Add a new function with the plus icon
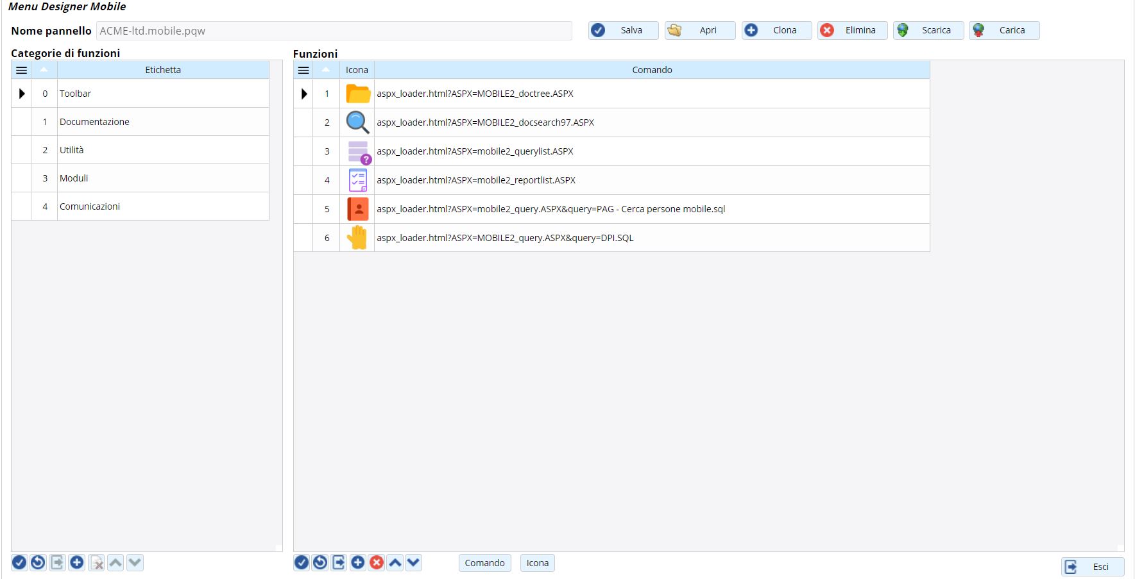 [358, 563]
